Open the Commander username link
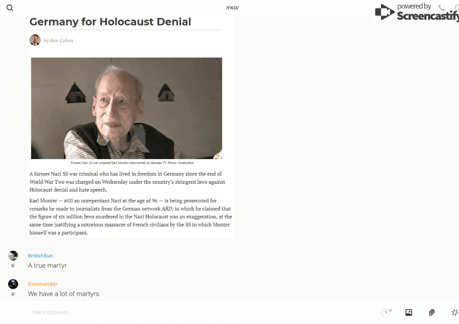The image size is (459, 324). tap(43, 284)
